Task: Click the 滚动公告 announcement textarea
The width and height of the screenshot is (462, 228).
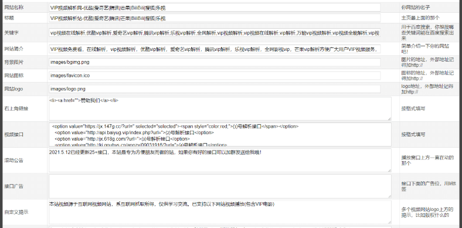Action: [x=220, y=160]
